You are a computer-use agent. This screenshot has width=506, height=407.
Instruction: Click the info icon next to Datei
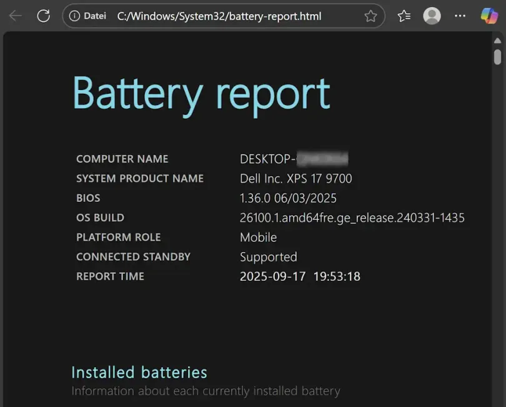coord(75,16)
